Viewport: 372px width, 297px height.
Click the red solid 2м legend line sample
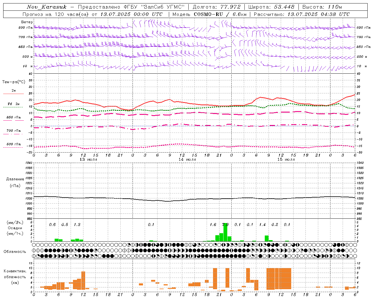coord(13,94)
